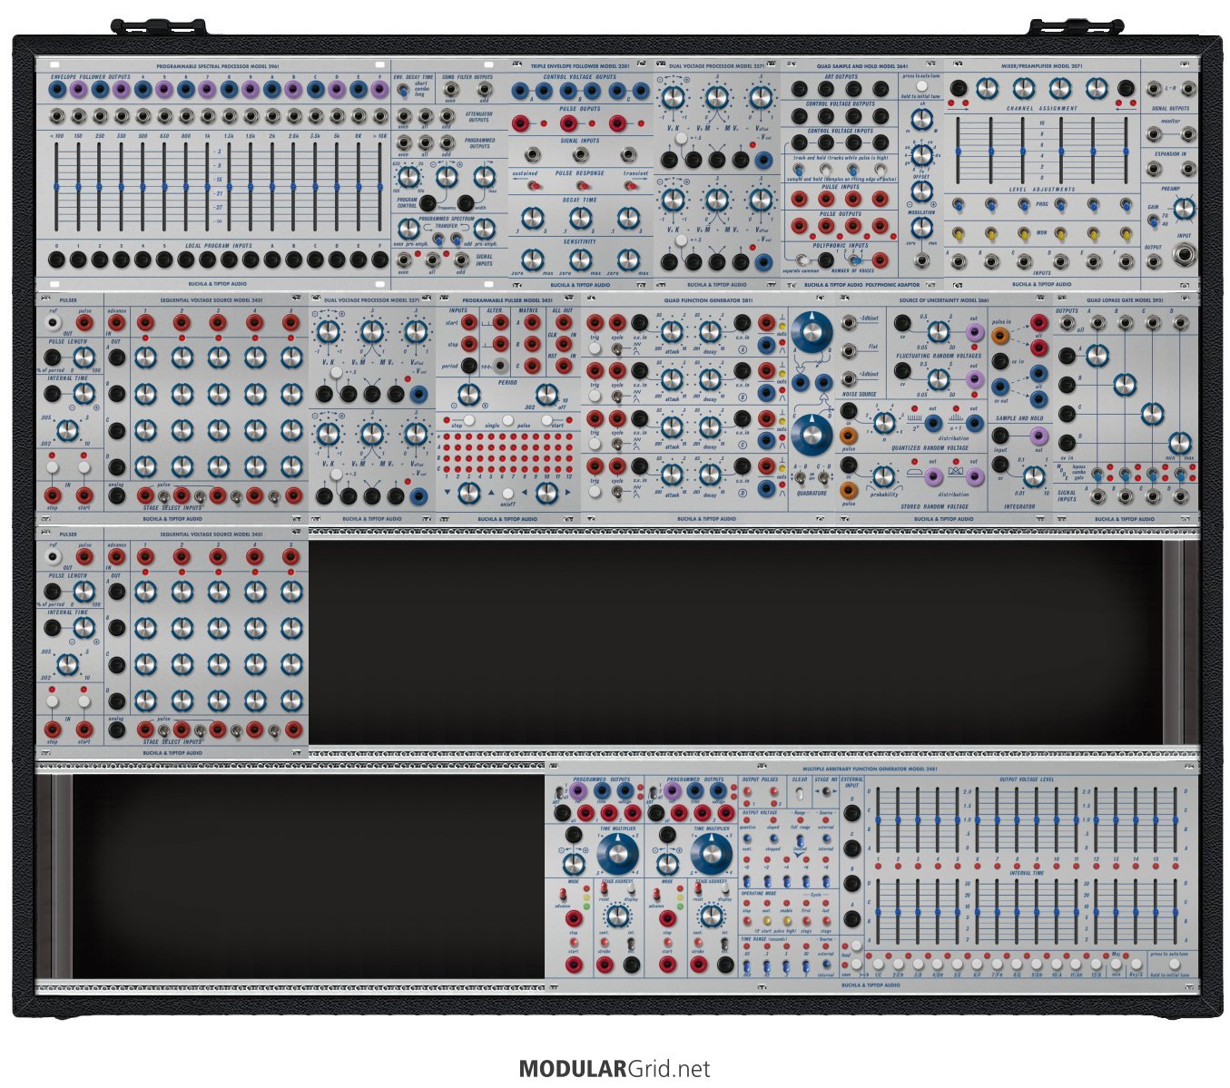The image size is (1230, 1088).
Task: Click stage 16 Interval Time slider on 248t
Action: [1175, 911]
